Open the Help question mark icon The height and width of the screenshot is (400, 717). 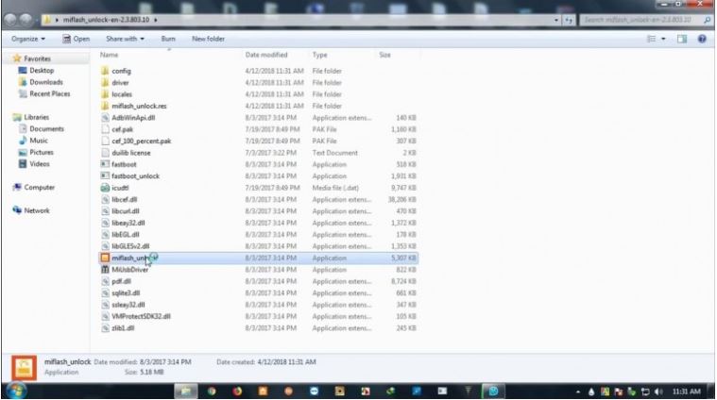point(702,39)
